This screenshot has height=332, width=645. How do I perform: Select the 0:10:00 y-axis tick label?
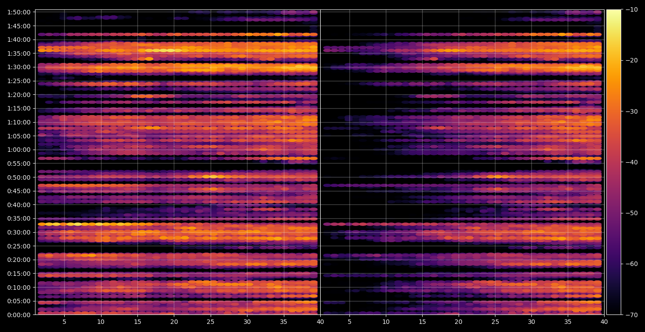19,288
